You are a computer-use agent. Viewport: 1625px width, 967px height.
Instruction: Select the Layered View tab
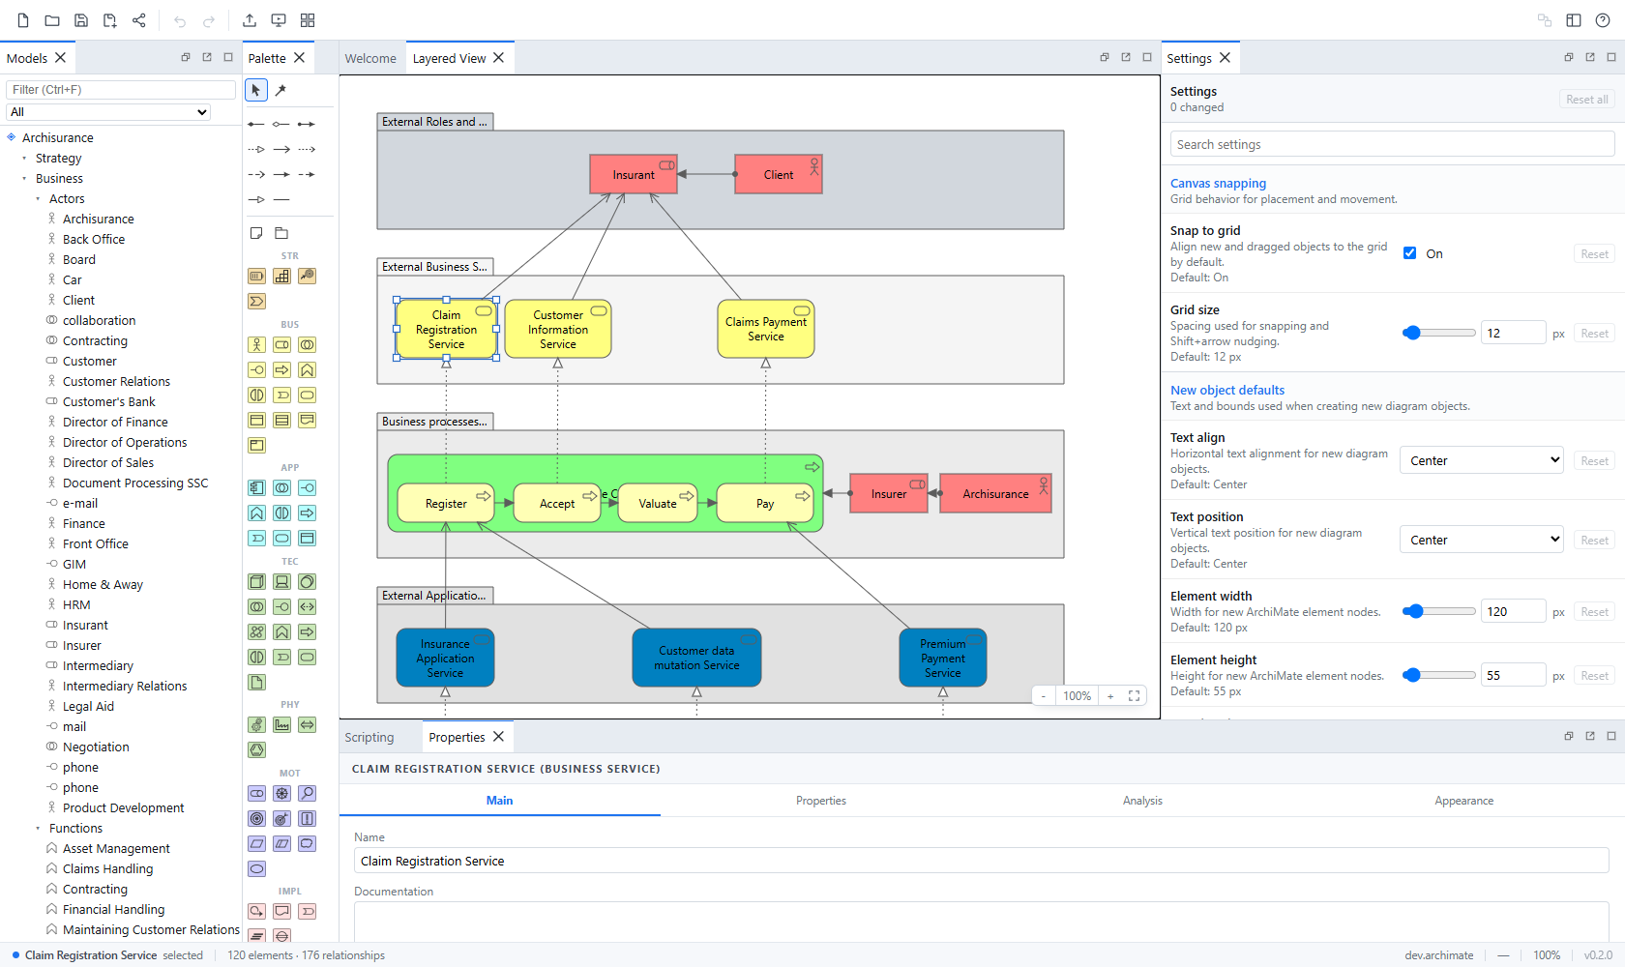449,58
